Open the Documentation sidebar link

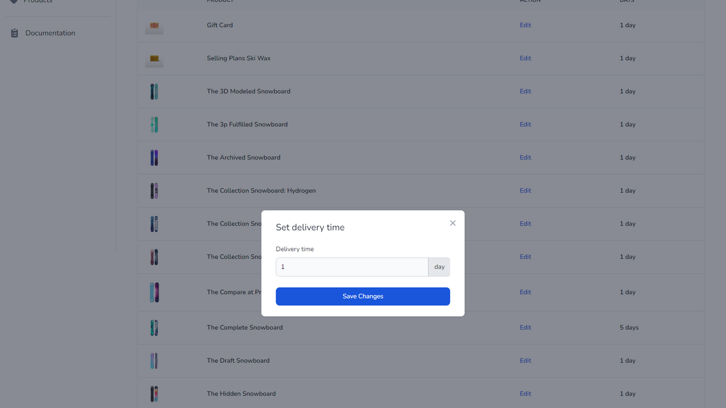pos(50,33)
